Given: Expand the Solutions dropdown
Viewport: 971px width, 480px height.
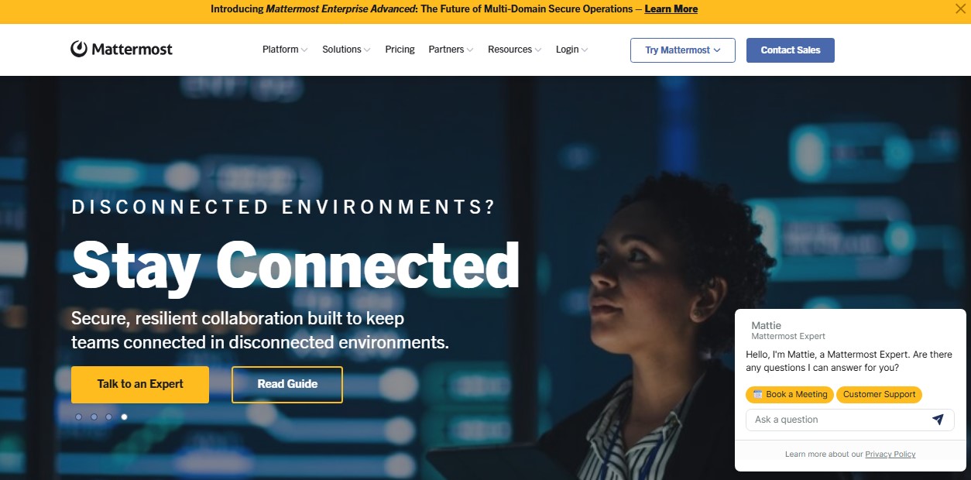Looking at the screenshot, I should click(346, 50).
